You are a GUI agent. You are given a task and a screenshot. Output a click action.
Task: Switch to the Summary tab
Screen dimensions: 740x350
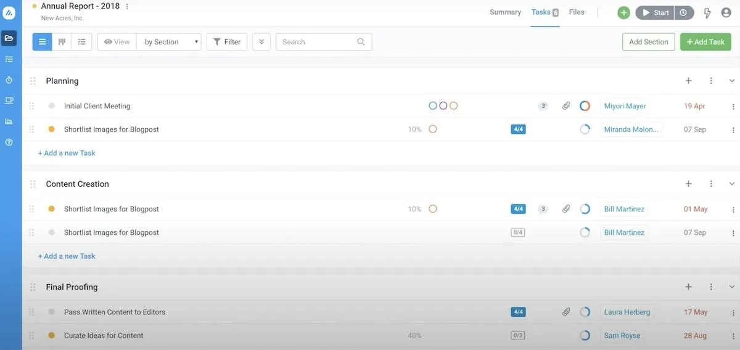click(x=505, y=12)
